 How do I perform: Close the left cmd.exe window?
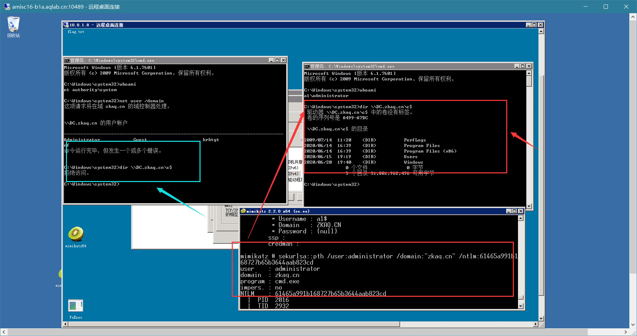coord(283,60)
